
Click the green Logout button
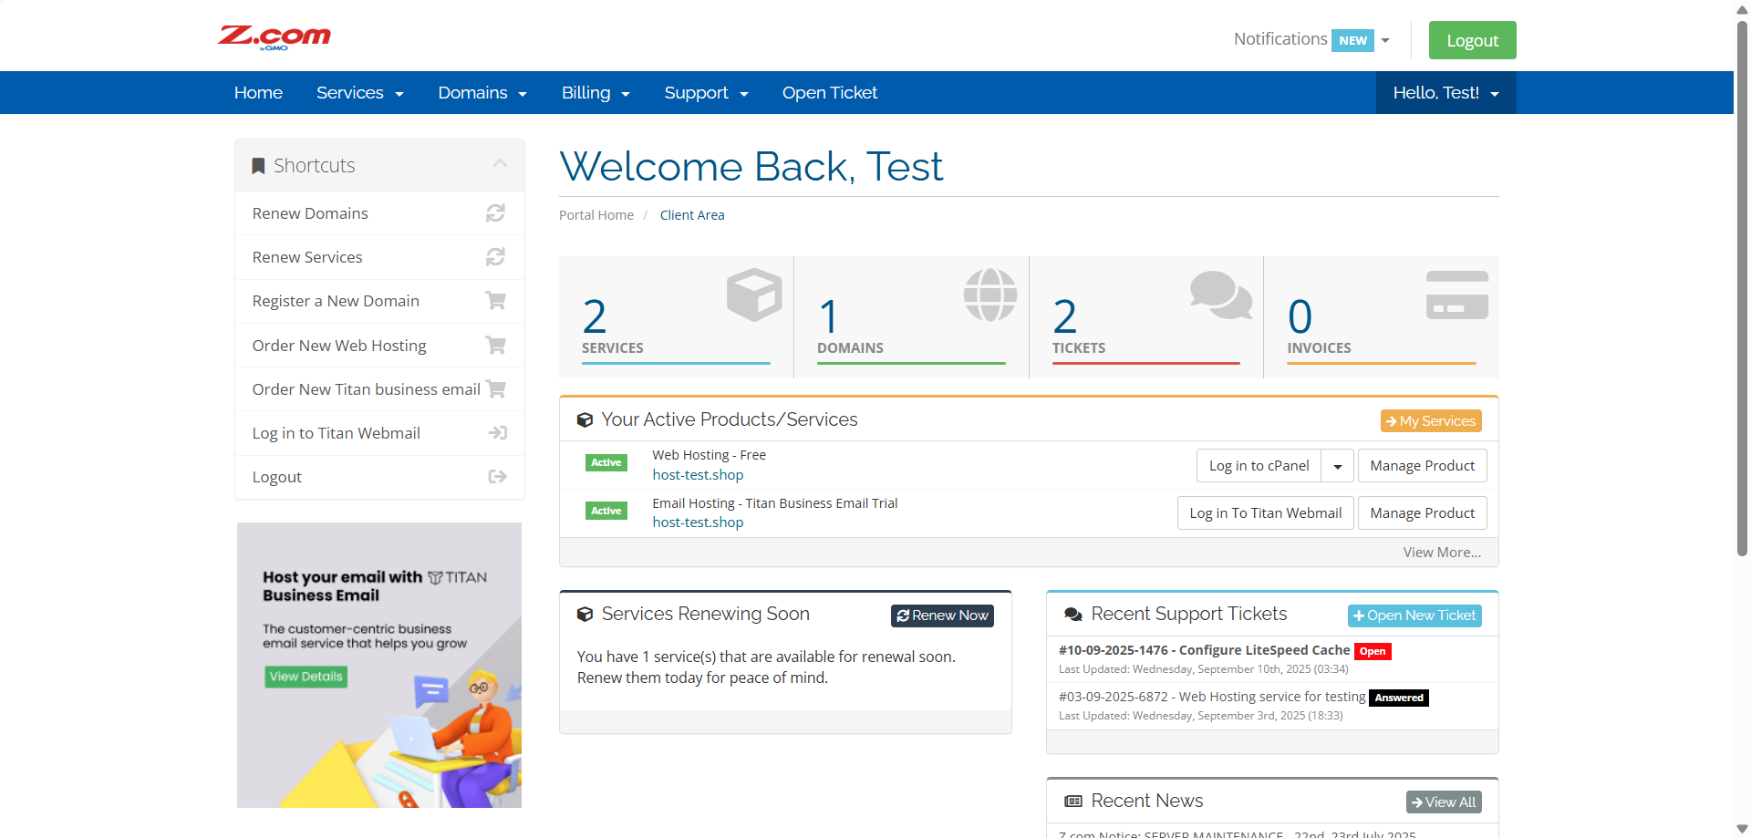click(x=1472, y=40)
